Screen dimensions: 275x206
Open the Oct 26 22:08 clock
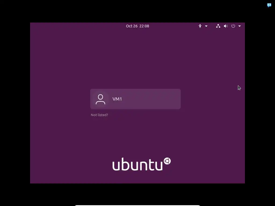pyautogui.click(x=137, y=26)
